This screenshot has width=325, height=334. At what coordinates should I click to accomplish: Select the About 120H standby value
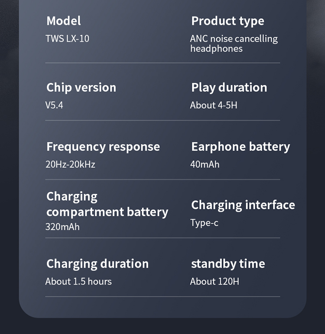214,282
